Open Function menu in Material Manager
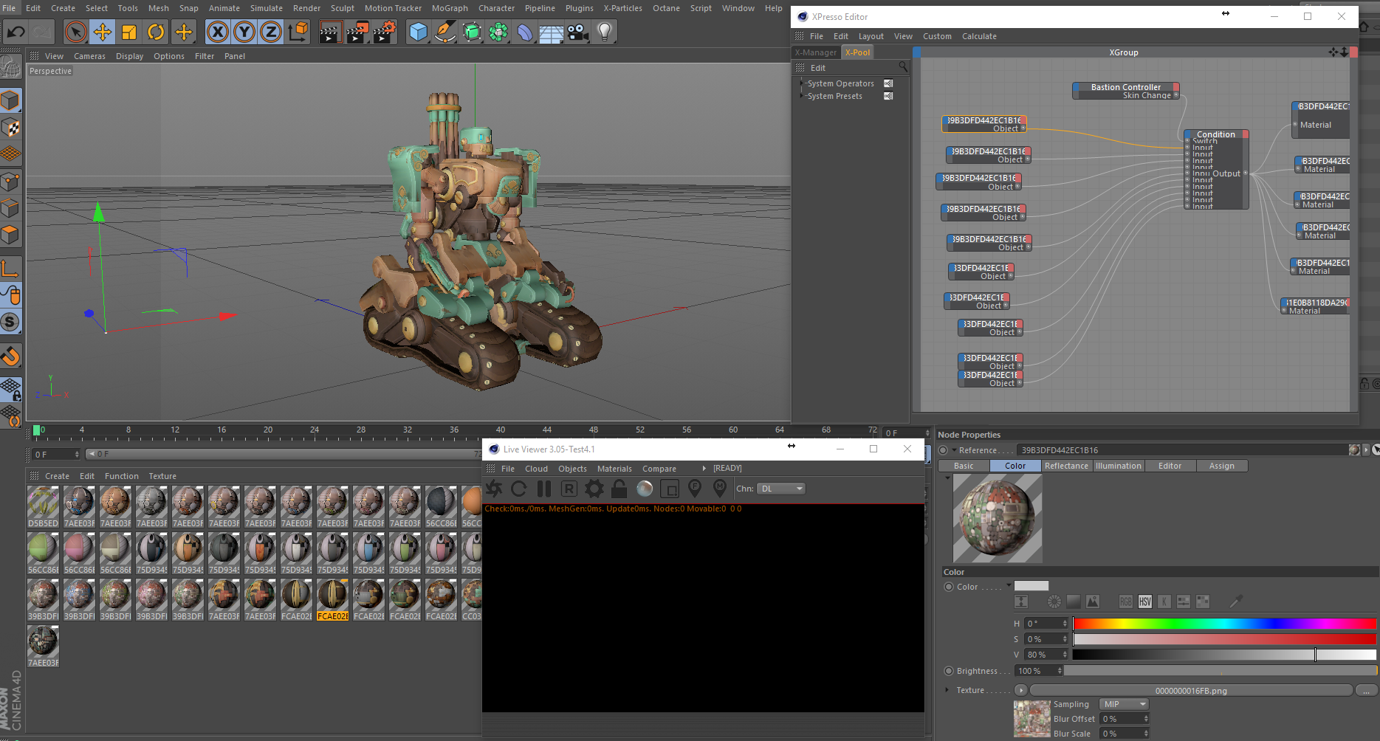This screenshot has height=741, width=1380. click(x=122, y=476)
